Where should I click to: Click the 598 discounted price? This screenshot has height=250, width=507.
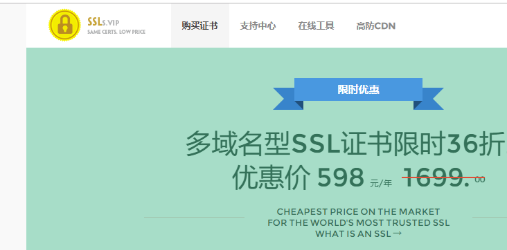tap(341, 177)
